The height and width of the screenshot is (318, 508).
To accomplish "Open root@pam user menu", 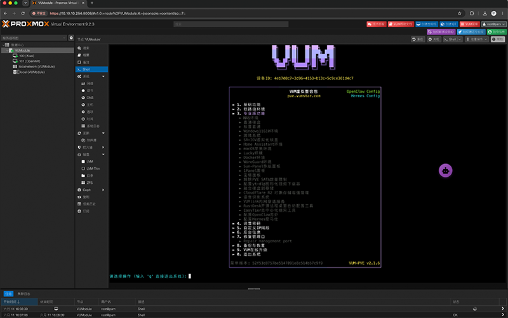I will (494, 24).
